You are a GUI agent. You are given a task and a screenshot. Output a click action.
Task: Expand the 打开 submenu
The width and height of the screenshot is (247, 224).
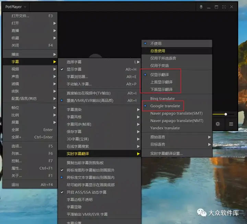(30, 23)
